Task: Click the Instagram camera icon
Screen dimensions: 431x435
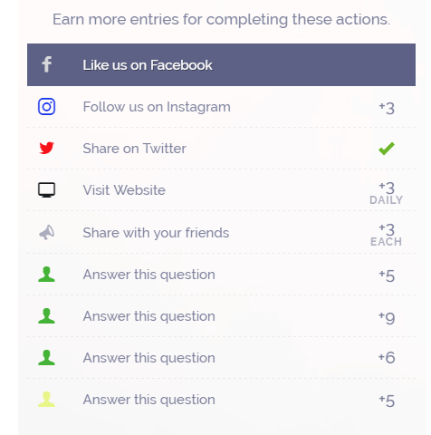Action: pyautogui.click(x=46, y=107)
